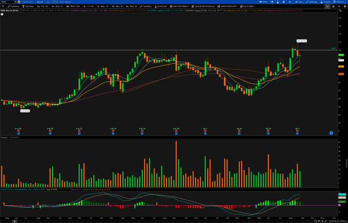
Task: Switch to 5 D : 5m timeframe
Action: (x=42, y=7)
